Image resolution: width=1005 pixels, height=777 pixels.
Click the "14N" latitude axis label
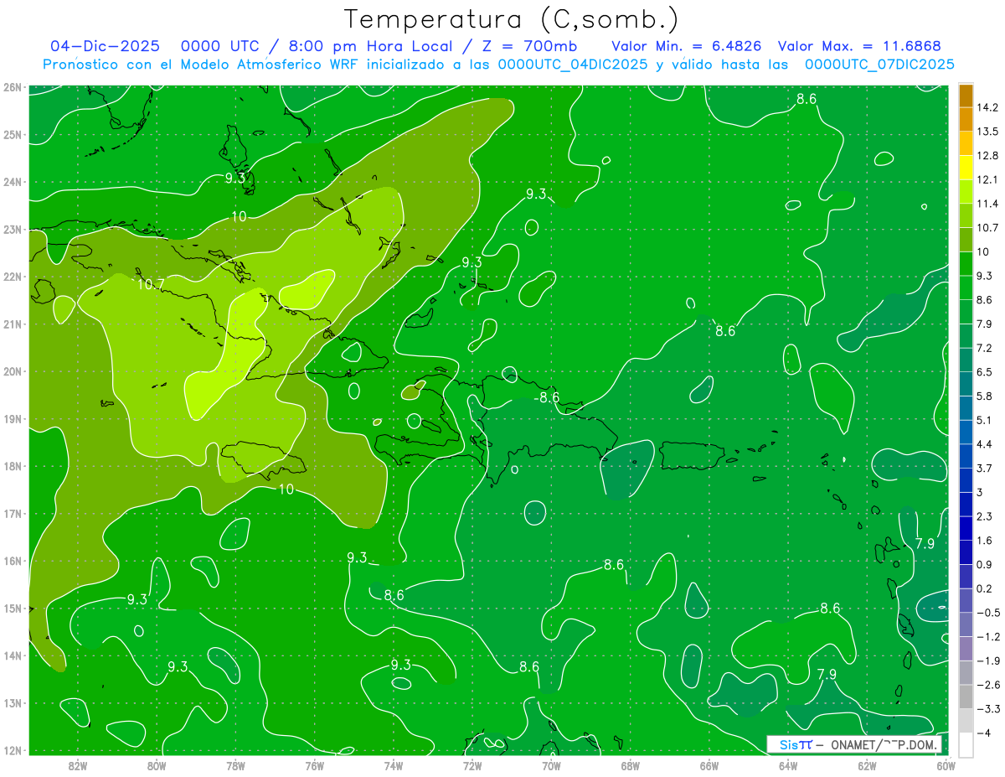12,655
